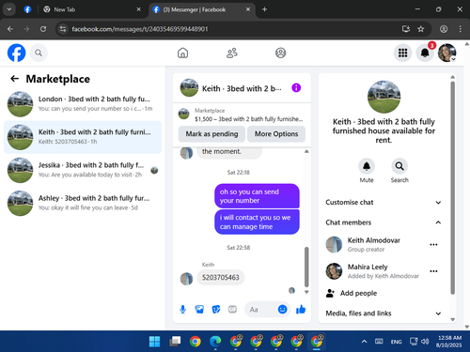This screenshot has height=352, width=470.
Task: Open the tab search dropdown arrow
Action: (9, 9)
